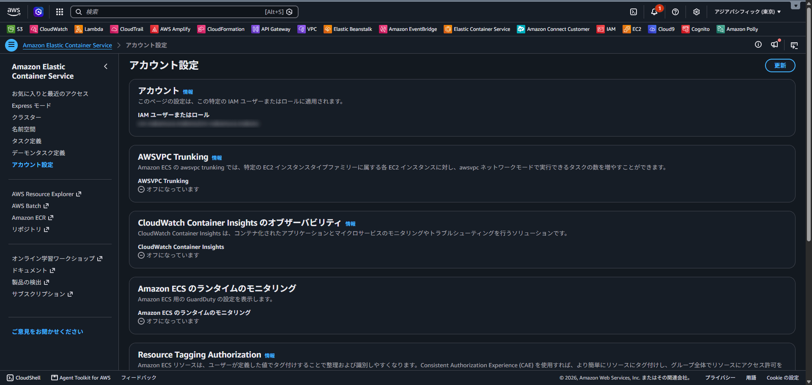Open CloudFormation from favorites bar
The height and width of the screenshot is (385, 812).
tap(221, 29)
